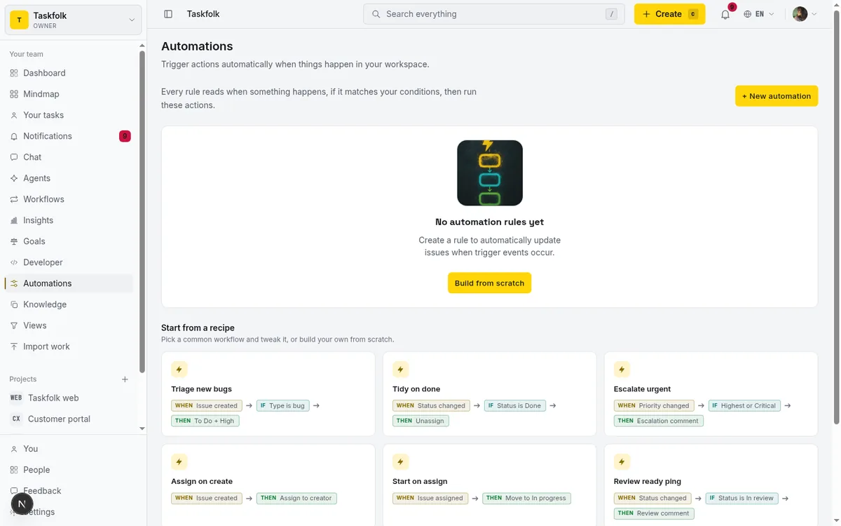Click the Mindmap sidebar icon
The height and width of the screenshot is (526, 841).
tap(14, 94)
